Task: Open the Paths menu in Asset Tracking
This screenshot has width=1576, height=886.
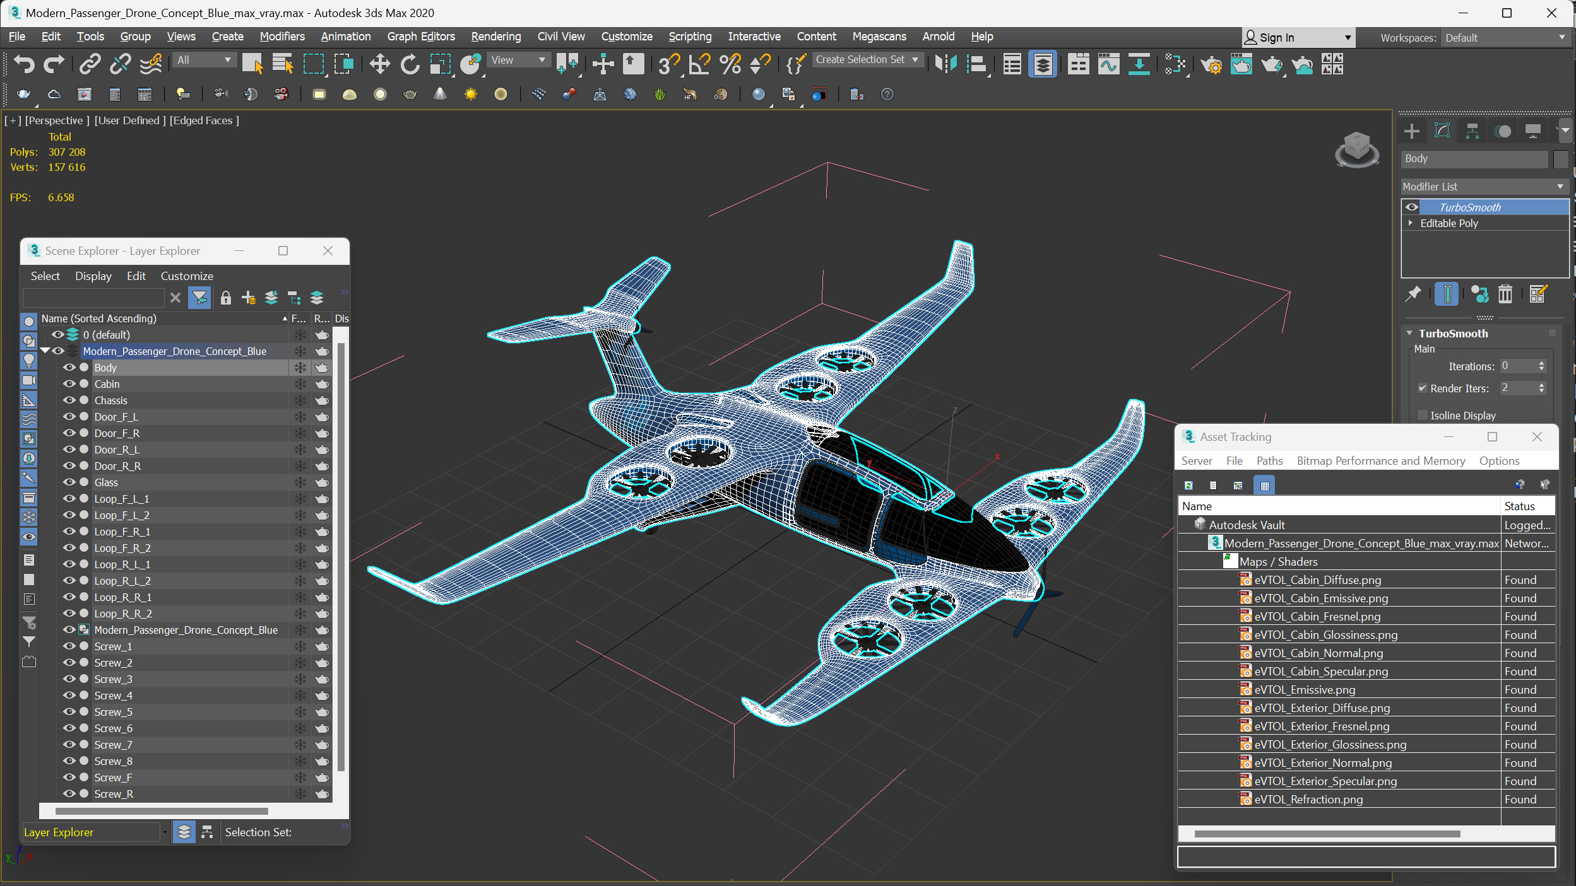Action: pyautogui.click(x=1269, y=461)
